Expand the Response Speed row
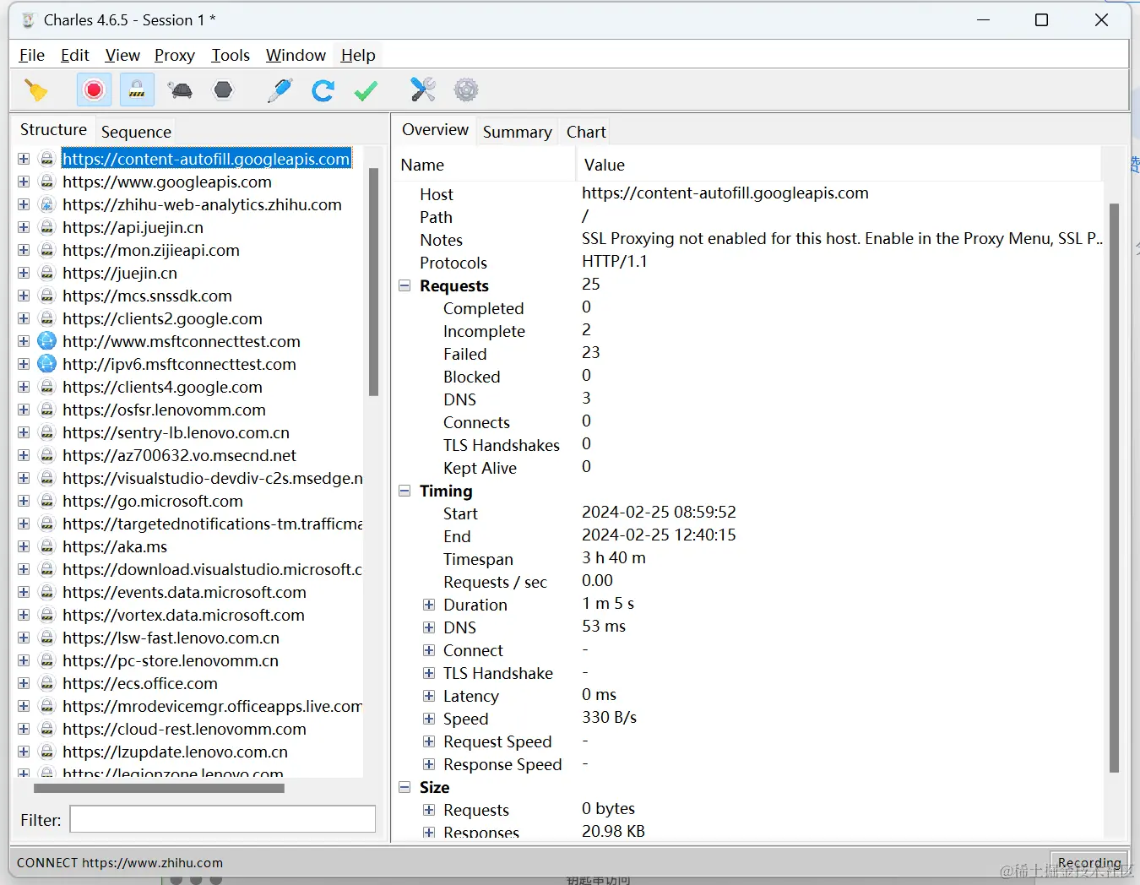Image resolution: width=1140 pixels, height=885 pixels. click(x=429, y=764)
